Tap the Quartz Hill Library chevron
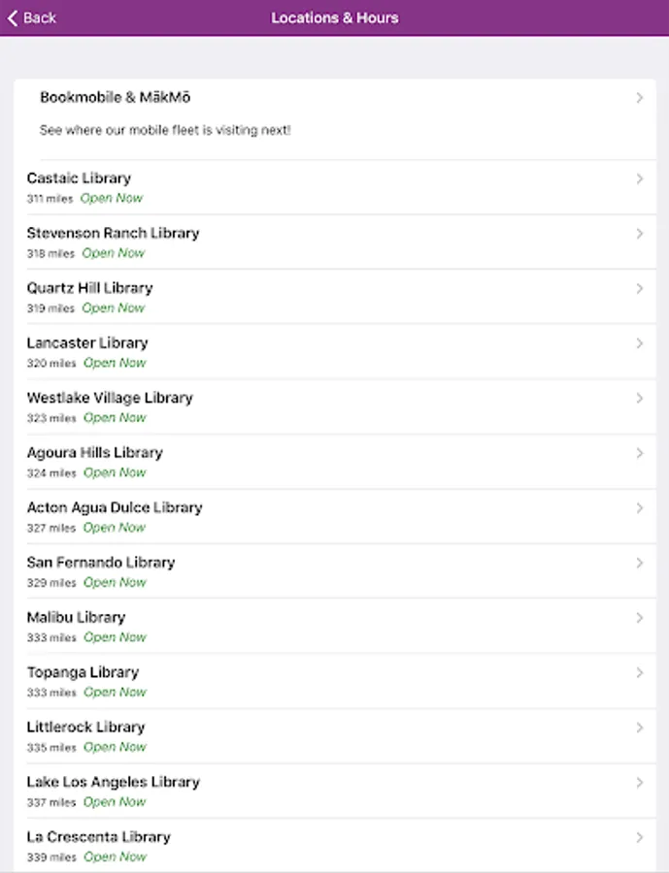This screenshot has height=873, width=669. (x=639, y=288)
